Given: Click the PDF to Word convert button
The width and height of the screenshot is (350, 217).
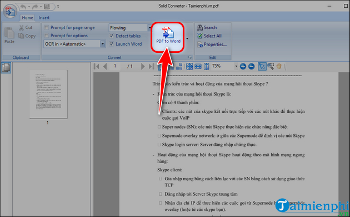Looking at the screenshot, I should [168, 36].
